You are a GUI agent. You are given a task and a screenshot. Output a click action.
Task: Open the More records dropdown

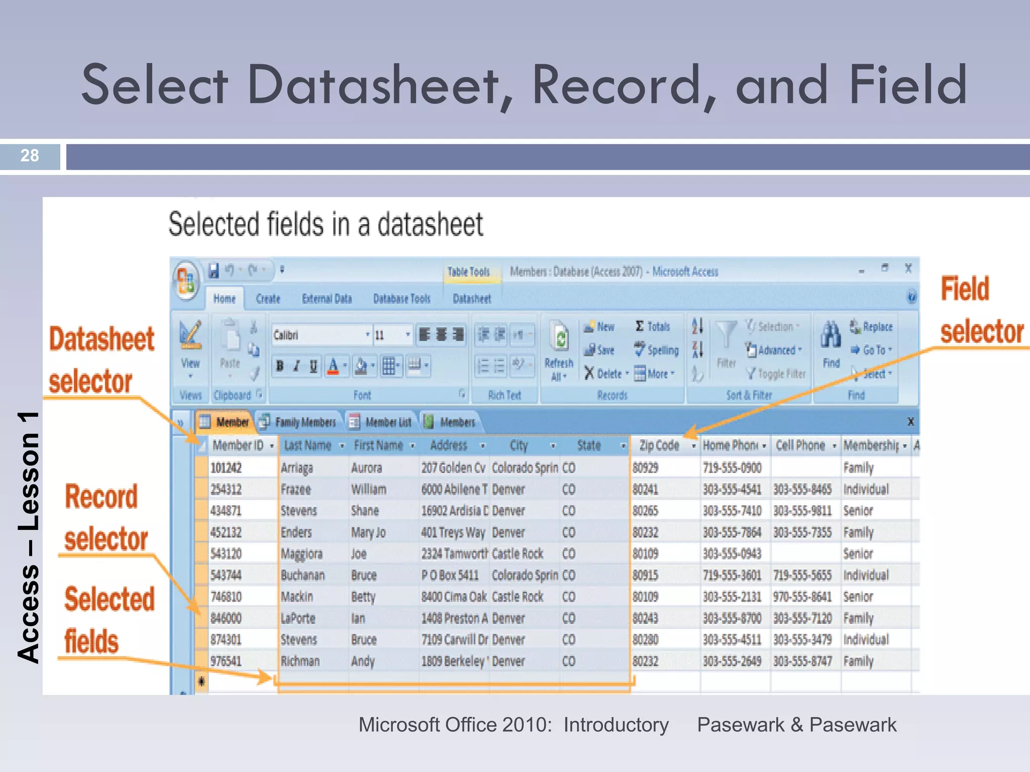click(654, 373)
